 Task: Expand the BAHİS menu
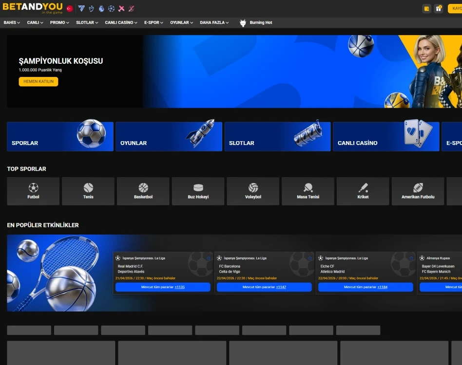12,22
